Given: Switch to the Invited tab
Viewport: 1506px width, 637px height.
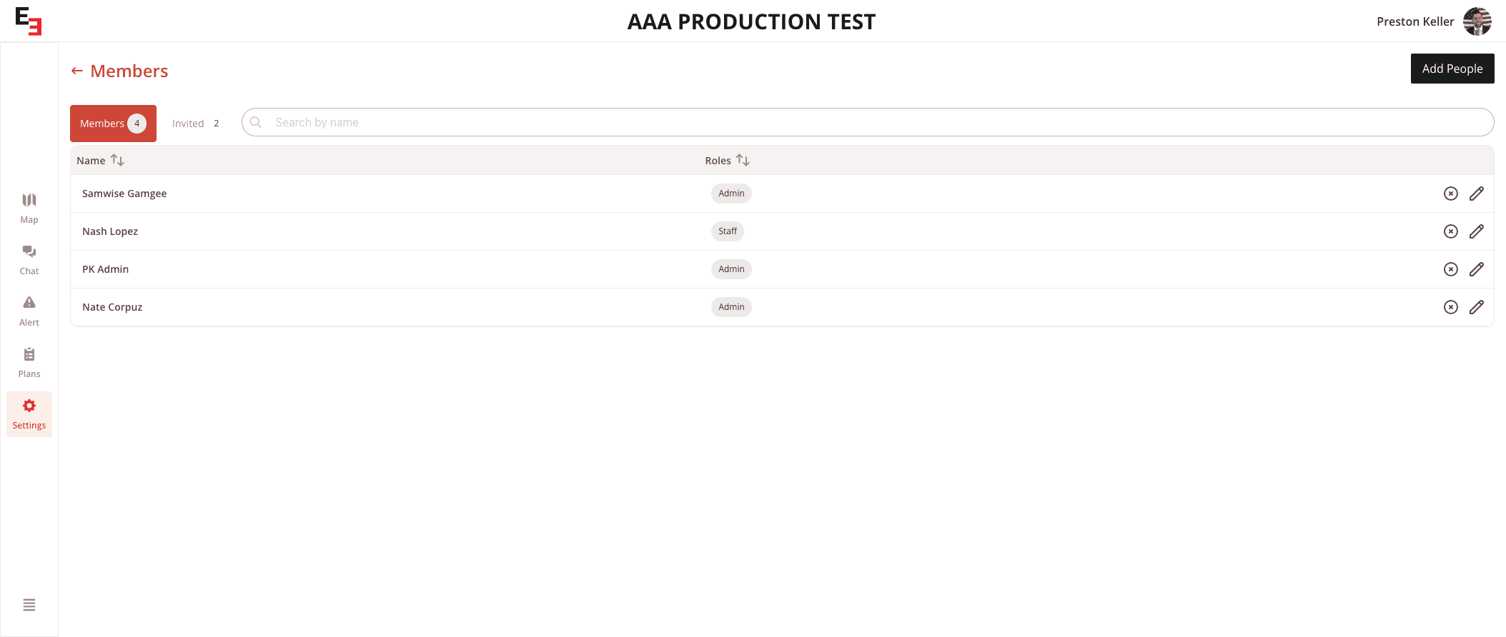Looking at the screenshot, I should click(x=196, y=124).
